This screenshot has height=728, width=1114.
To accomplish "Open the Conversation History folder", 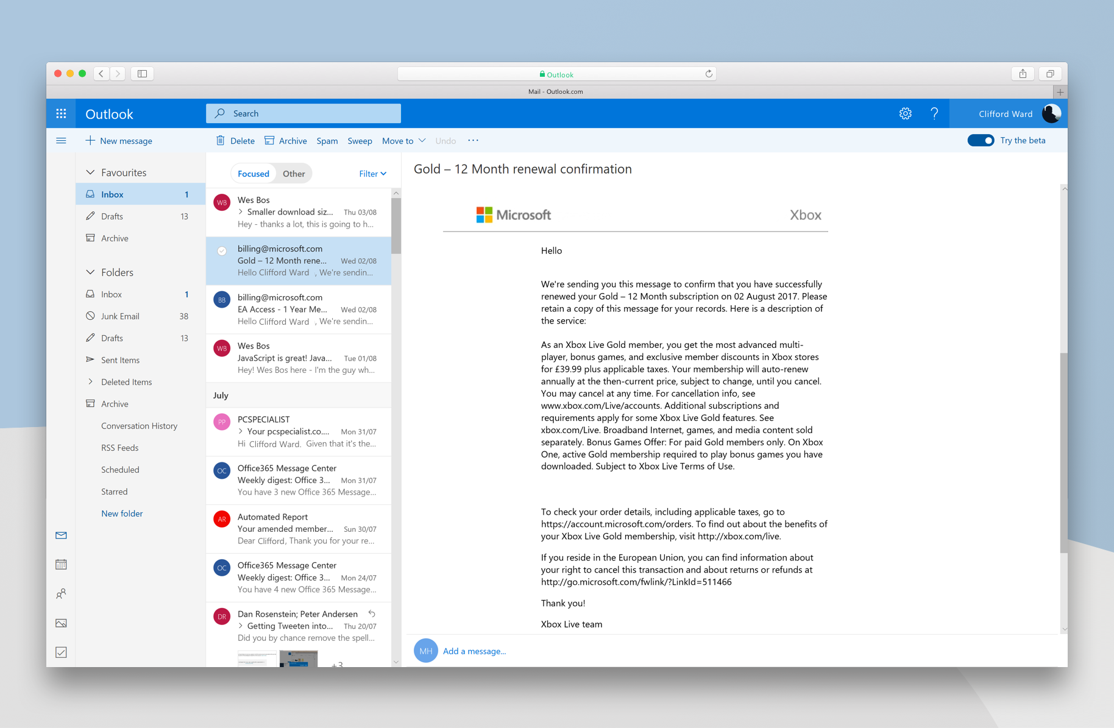I will point(141,426).
